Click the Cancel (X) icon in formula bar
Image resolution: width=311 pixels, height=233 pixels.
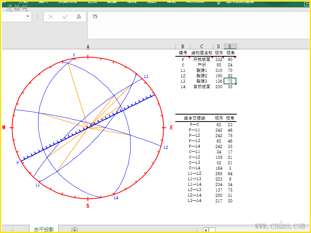pyautogui.click(x=51, y=17)
